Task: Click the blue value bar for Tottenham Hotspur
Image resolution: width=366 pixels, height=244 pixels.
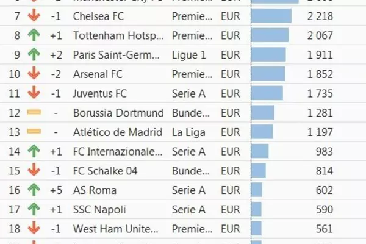Action: tap(270, 35)
